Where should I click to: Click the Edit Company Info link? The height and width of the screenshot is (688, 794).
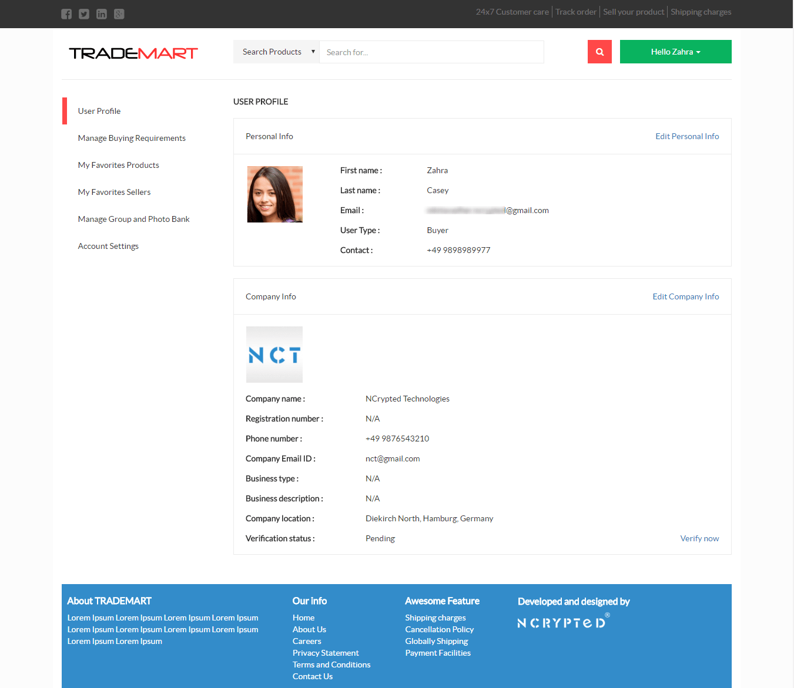[686, 296]
